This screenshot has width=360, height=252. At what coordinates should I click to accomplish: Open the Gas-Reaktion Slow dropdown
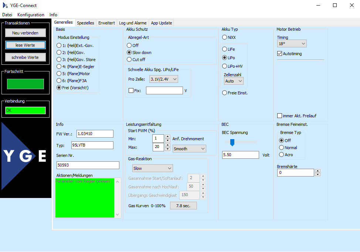[152, 168]
